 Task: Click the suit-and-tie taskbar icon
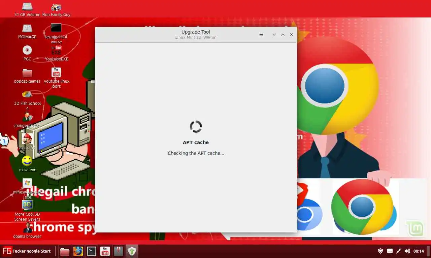(x=119, y=251)
